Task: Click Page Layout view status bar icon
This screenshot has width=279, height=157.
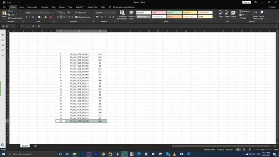Action: (x=244, y=150)
